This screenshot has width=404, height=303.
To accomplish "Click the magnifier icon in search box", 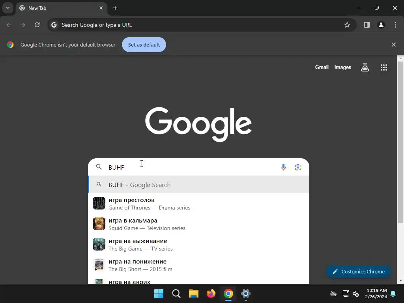I will (x=99, y=167).
